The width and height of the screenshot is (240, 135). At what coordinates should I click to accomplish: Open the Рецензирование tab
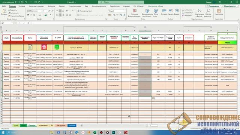75,6
